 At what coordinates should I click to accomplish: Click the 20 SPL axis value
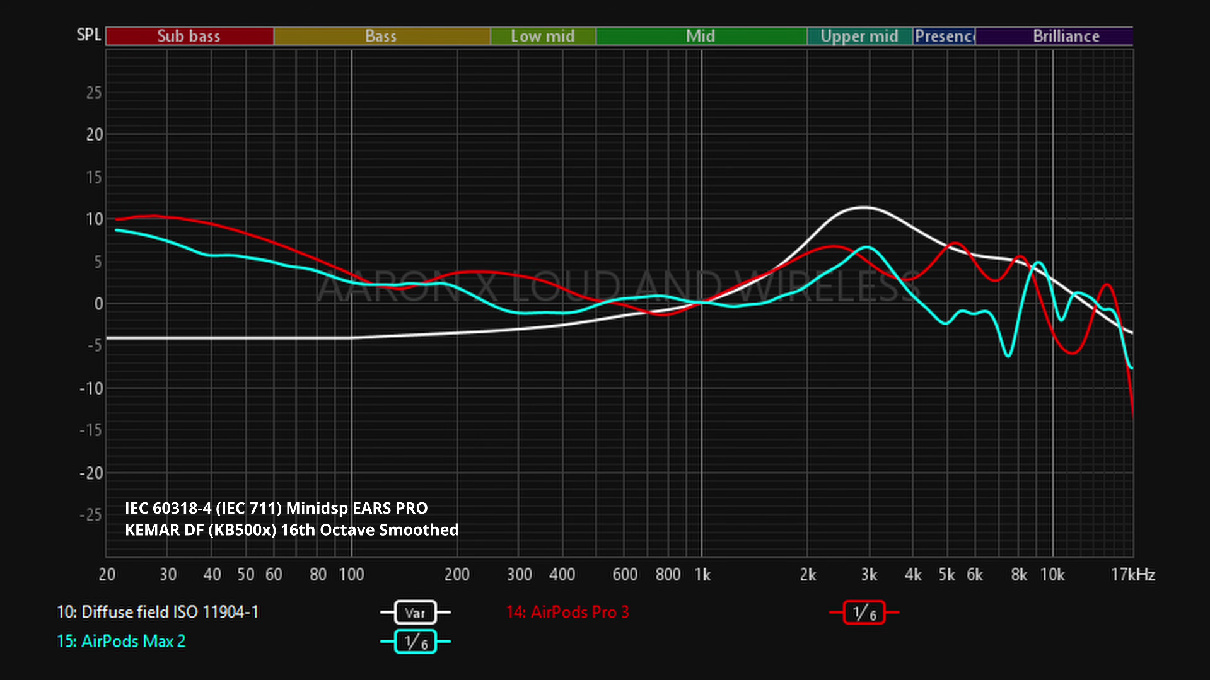[x=95, y=134]
